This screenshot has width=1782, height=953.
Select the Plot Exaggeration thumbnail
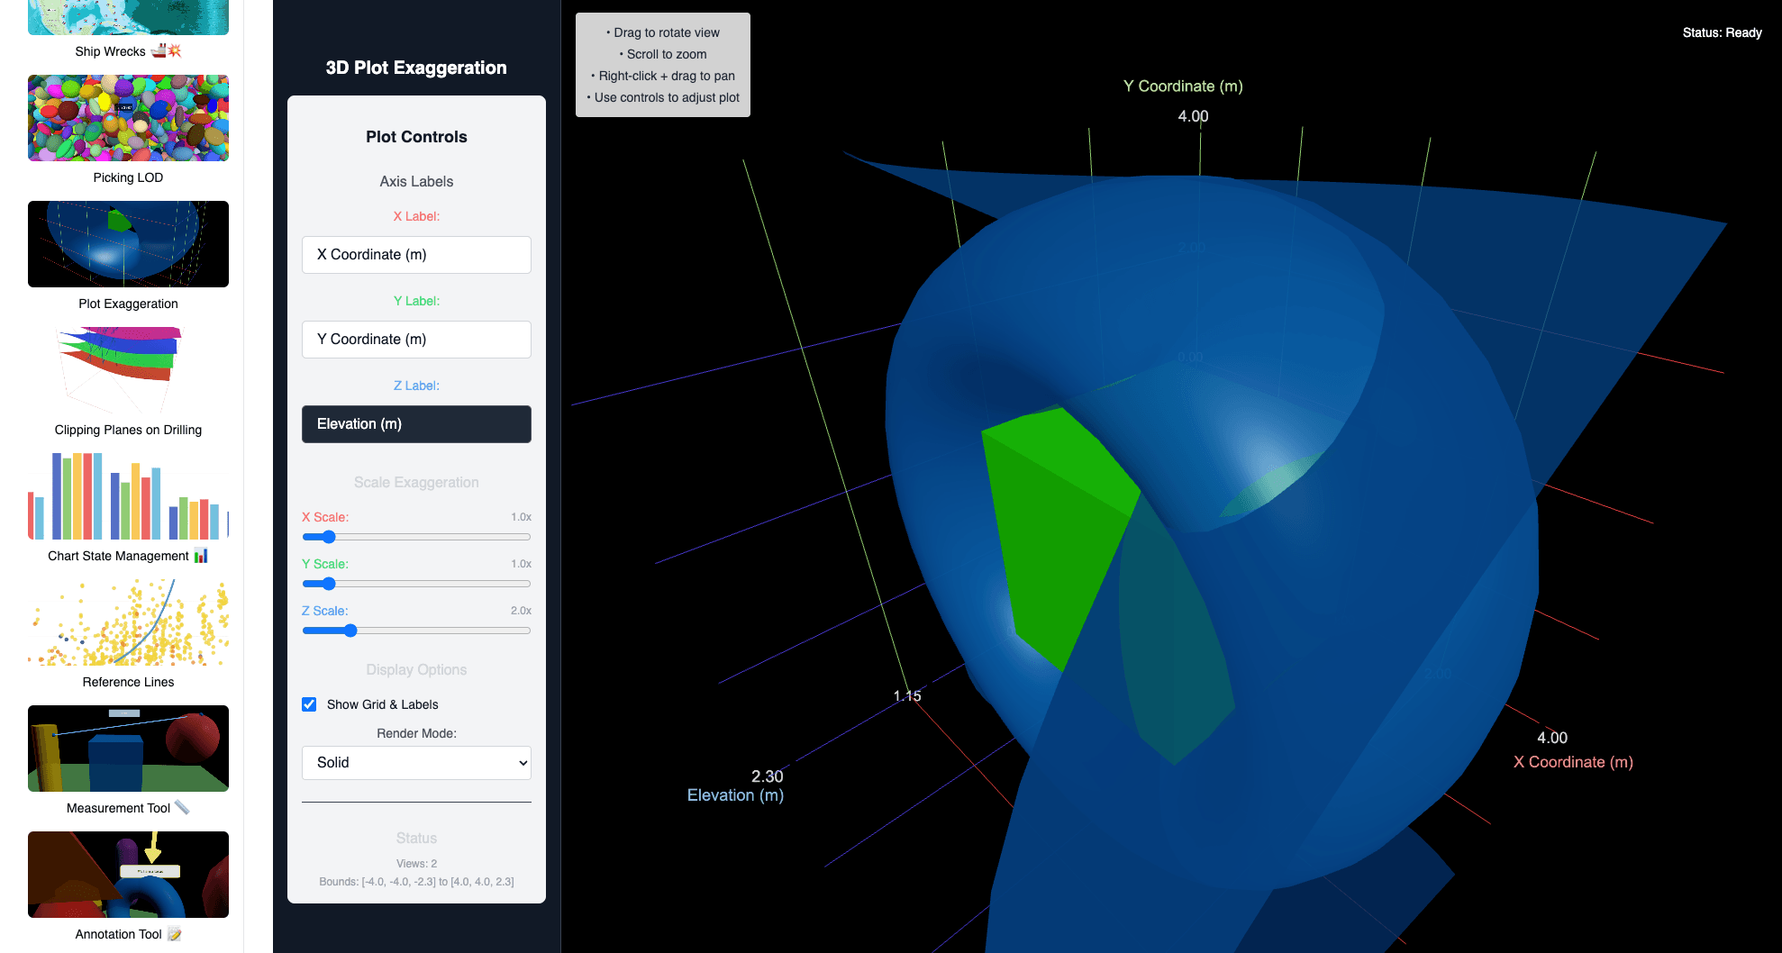coord(128,244)
